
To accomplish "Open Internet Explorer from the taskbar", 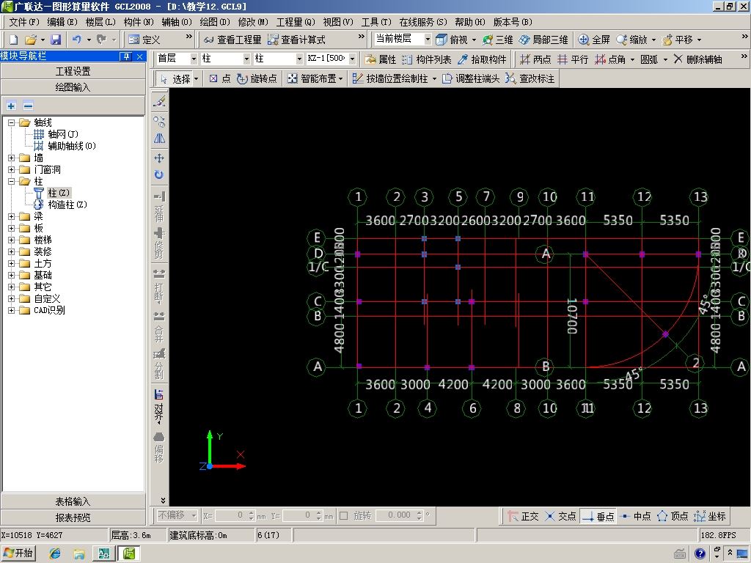I will (x=55, y=553).
